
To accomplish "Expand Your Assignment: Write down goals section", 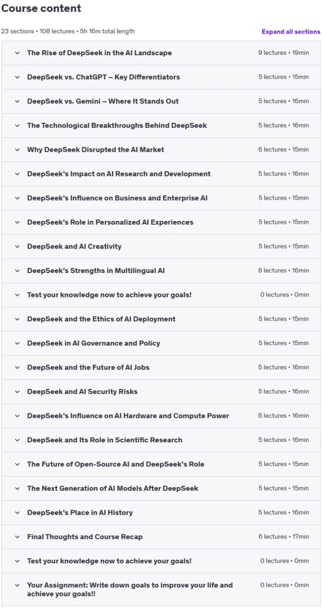I will [161, 590].
